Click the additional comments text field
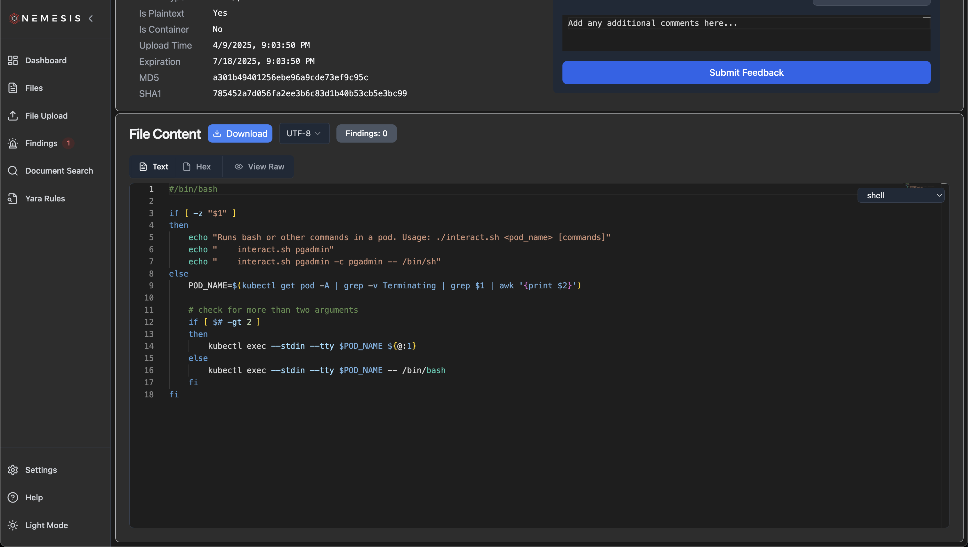Screen dimensions: 968x547 pyautogui.click(x=746, y=33)
